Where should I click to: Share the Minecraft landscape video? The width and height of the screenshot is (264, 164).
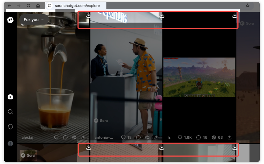pos(229,138)
